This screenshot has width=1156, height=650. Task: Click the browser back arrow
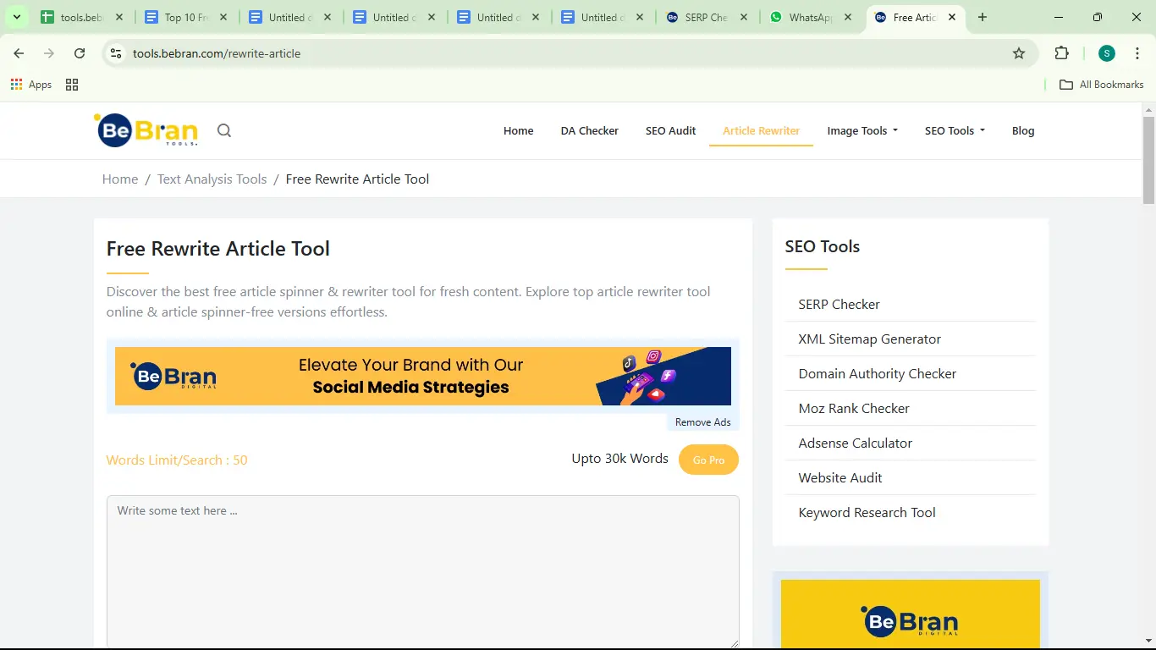[x=19, y=53]
